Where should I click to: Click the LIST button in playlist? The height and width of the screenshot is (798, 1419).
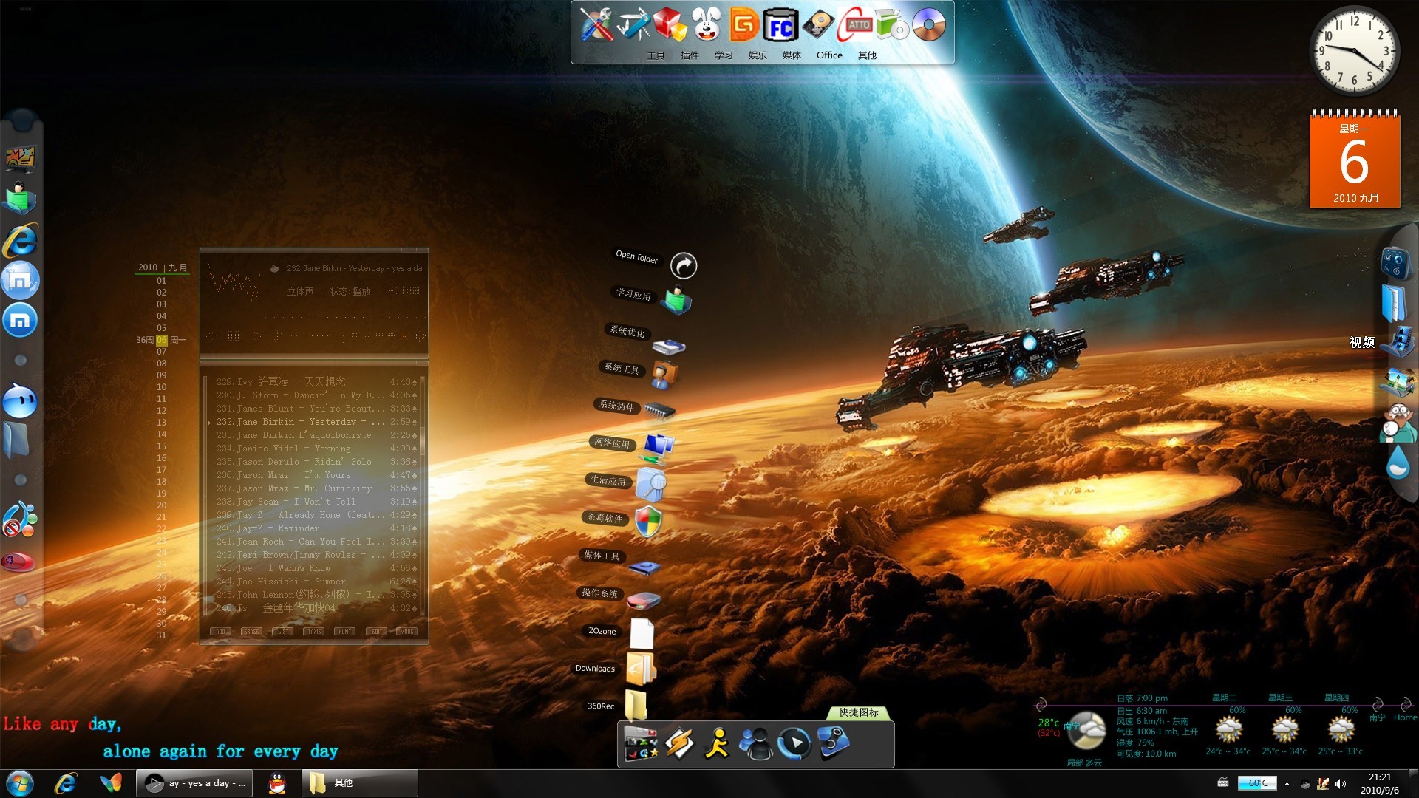[x=283, y=632]
